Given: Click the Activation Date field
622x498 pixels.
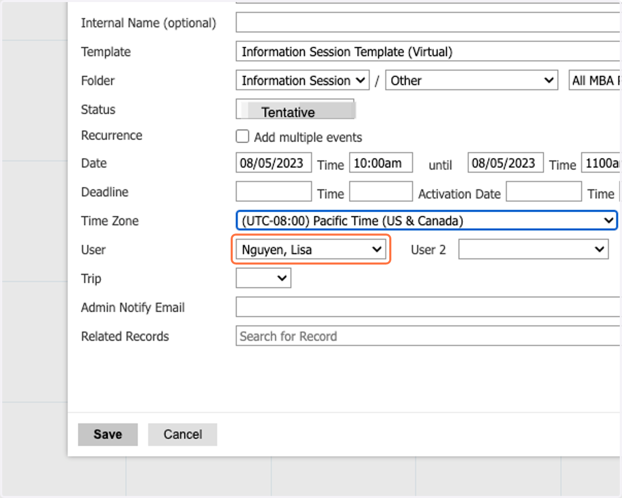Looking at the screenshot, I should point(544,191).
